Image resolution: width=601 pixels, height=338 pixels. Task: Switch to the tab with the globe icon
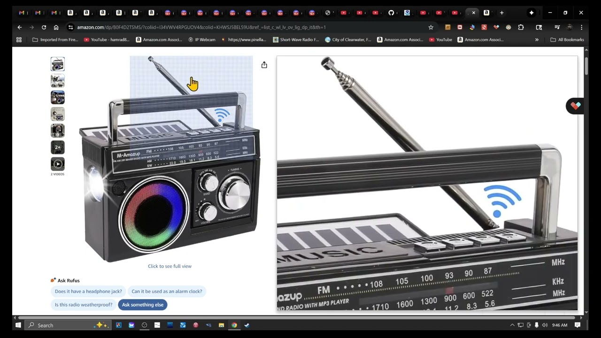point(328,13)
